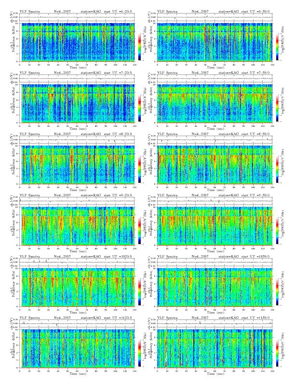This screenshot has height=382, width=295.
Task: Click the spectrogram for start UT 1120:0
Action: (77, 348)
